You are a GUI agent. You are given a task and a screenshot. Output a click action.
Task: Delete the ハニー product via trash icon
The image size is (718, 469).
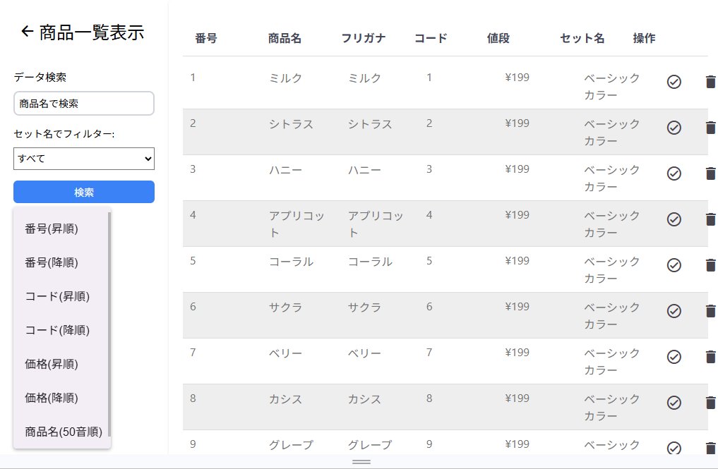click(x=710, y=173)
